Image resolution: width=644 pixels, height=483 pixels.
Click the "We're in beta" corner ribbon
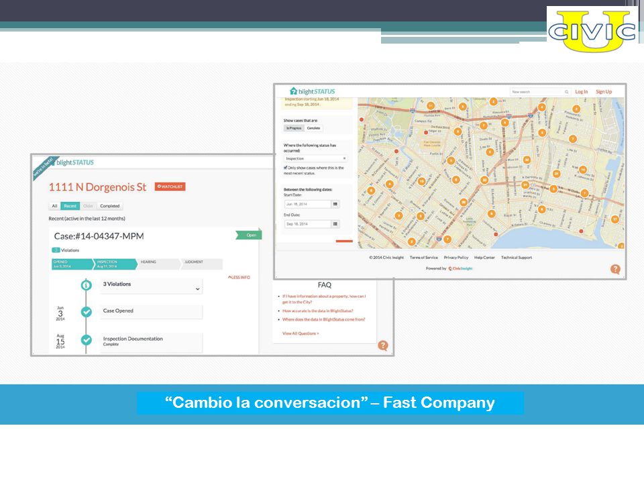click(44, 168)
